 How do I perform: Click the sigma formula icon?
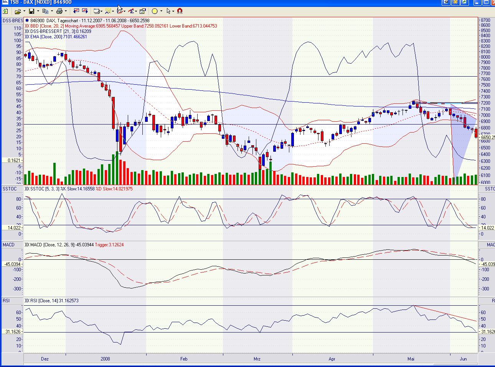pos(131,11)
